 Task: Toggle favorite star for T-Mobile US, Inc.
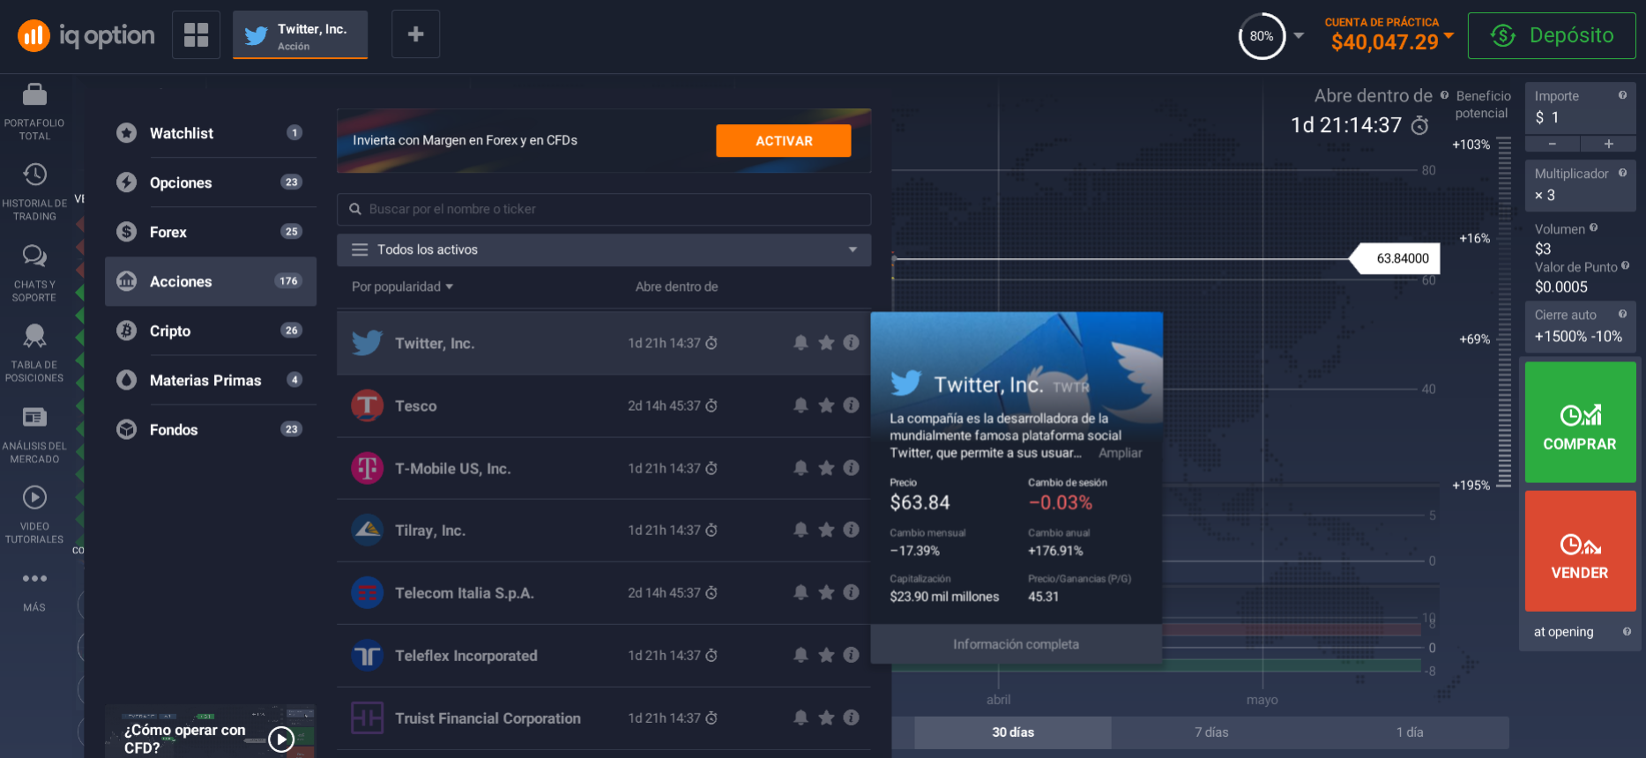(x=826, y=468)
